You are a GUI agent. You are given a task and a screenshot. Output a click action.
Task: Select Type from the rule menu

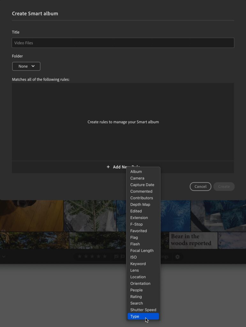coord(143,316)
